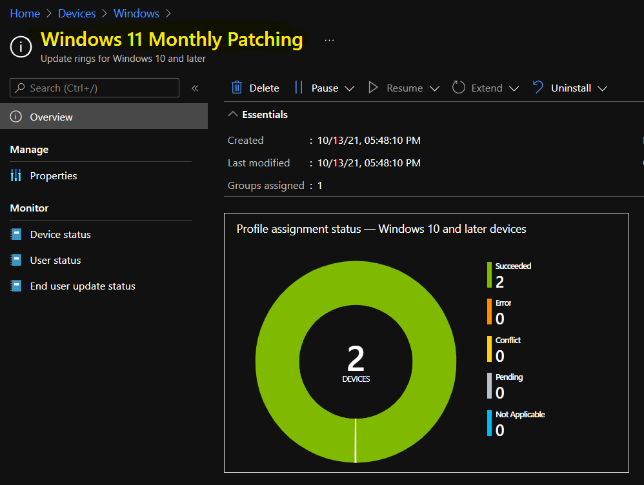Open the more options ellipsis
This screenshot has height=485, width=644.
click(329, 40)
